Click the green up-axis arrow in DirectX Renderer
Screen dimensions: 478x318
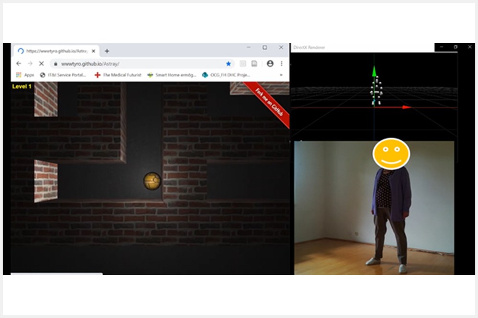(374, 72)
